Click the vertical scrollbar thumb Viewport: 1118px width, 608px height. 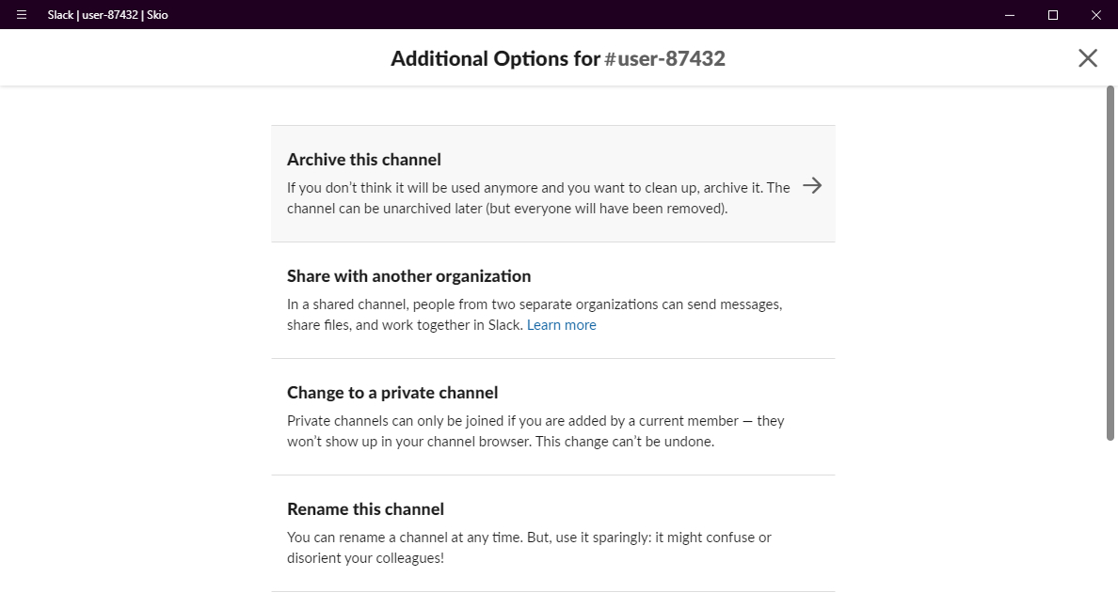click(1111, 263)
